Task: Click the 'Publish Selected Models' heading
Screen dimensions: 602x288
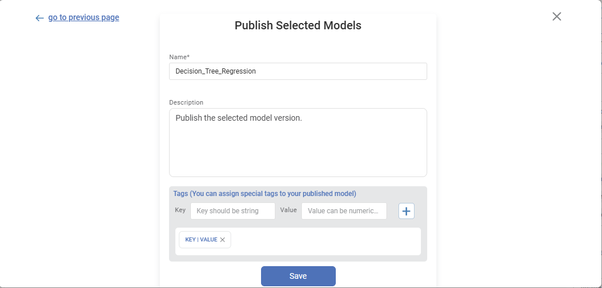Action: click(298, 25)
